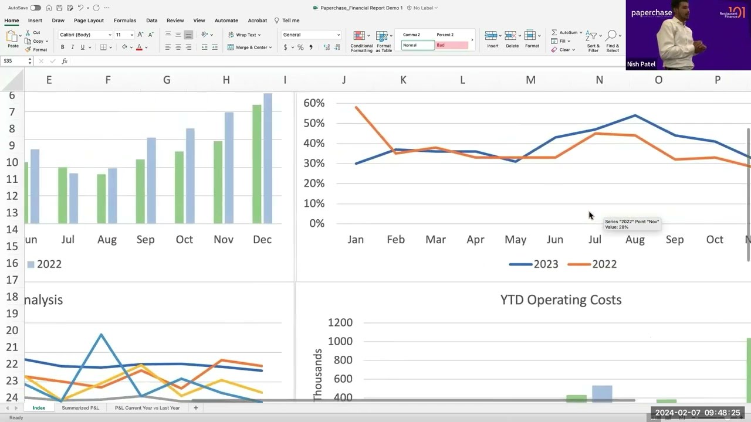Click the Fill Color paint bucket
The image size is (751, 422).
(x=124, y=47)
